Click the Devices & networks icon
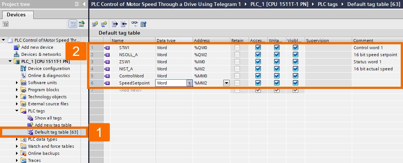This screenshot has height=163, width=403. 17,54
